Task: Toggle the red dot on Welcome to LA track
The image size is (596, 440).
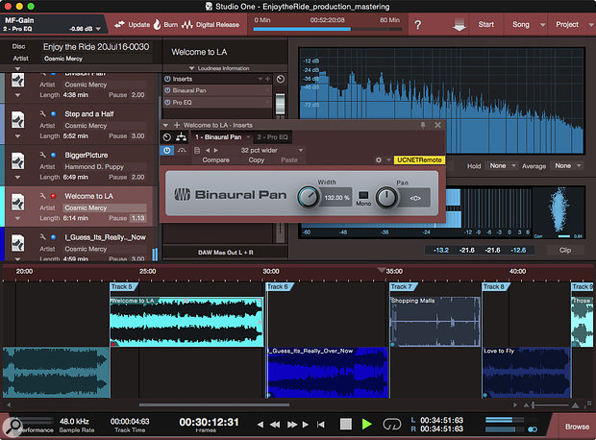Action: tap(53, 196)
